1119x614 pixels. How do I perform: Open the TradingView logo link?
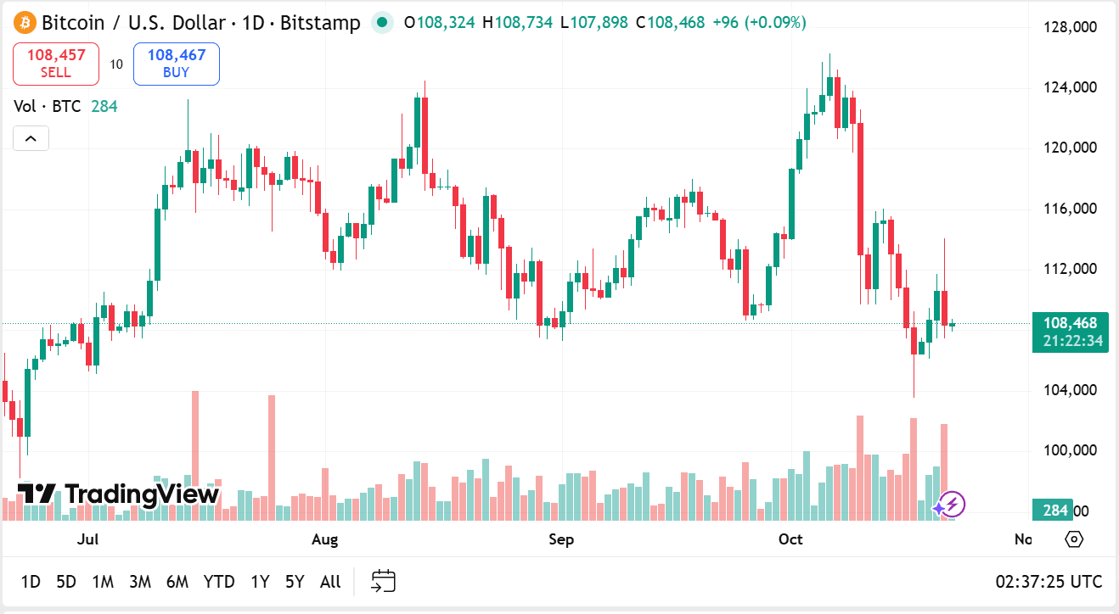119,494
